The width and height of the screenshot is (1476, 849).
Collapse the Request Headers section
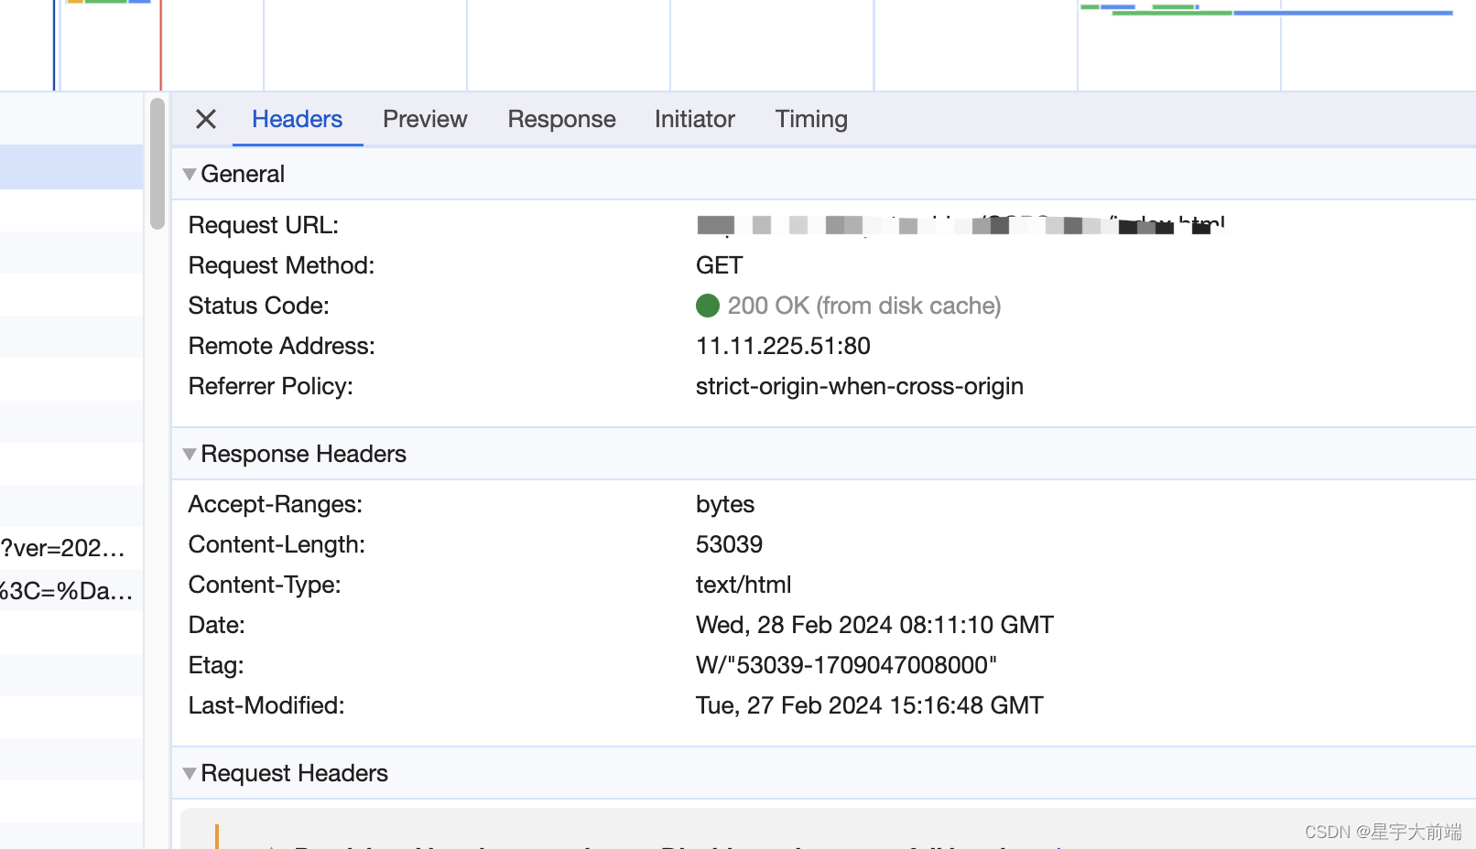pos(190,773)
